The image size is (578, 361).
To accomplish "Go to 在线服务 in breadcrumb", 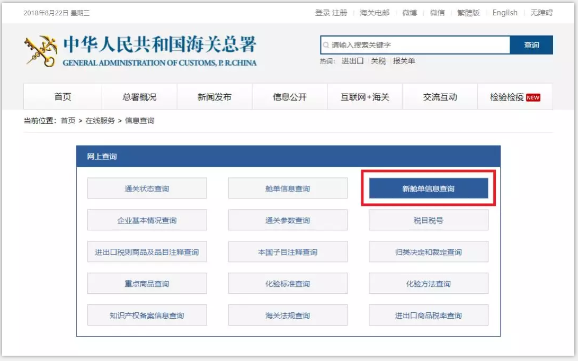I will coord(100,121).
